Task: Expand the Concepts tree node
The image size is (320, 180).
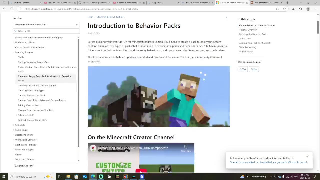Action: tap(14, 125)
